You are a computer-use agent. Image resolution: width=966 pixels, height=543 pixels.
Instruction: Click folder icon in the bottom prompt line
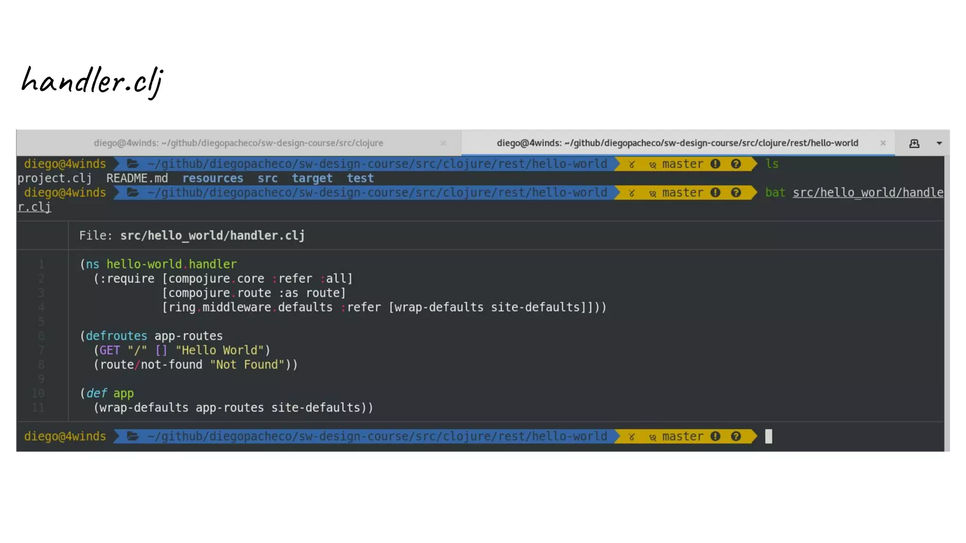point(133,436)
